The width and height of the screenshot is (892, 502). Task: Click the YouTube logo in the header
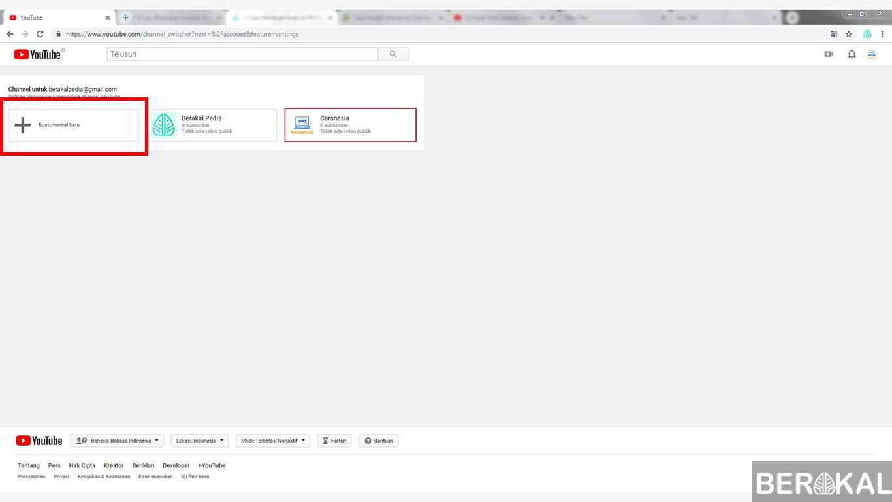point(38,54)
